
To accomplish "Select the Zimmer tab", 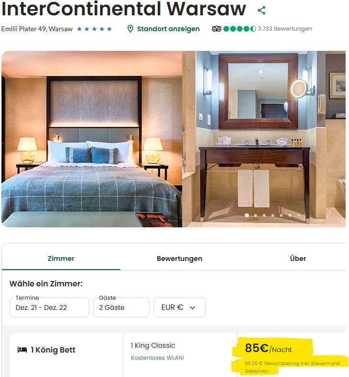I will [61, 259].
